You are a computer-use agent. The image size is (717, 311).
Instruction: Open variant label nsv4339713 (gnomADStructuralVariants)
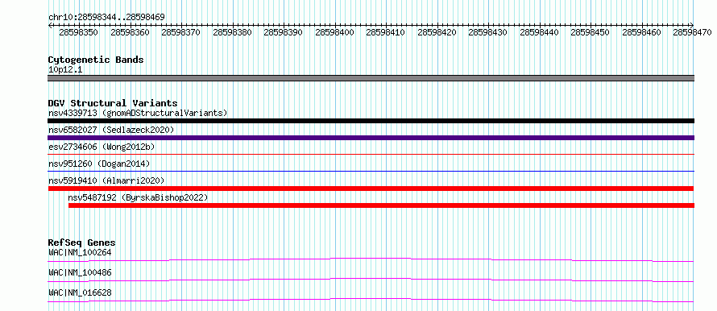[x=138, y=113]
